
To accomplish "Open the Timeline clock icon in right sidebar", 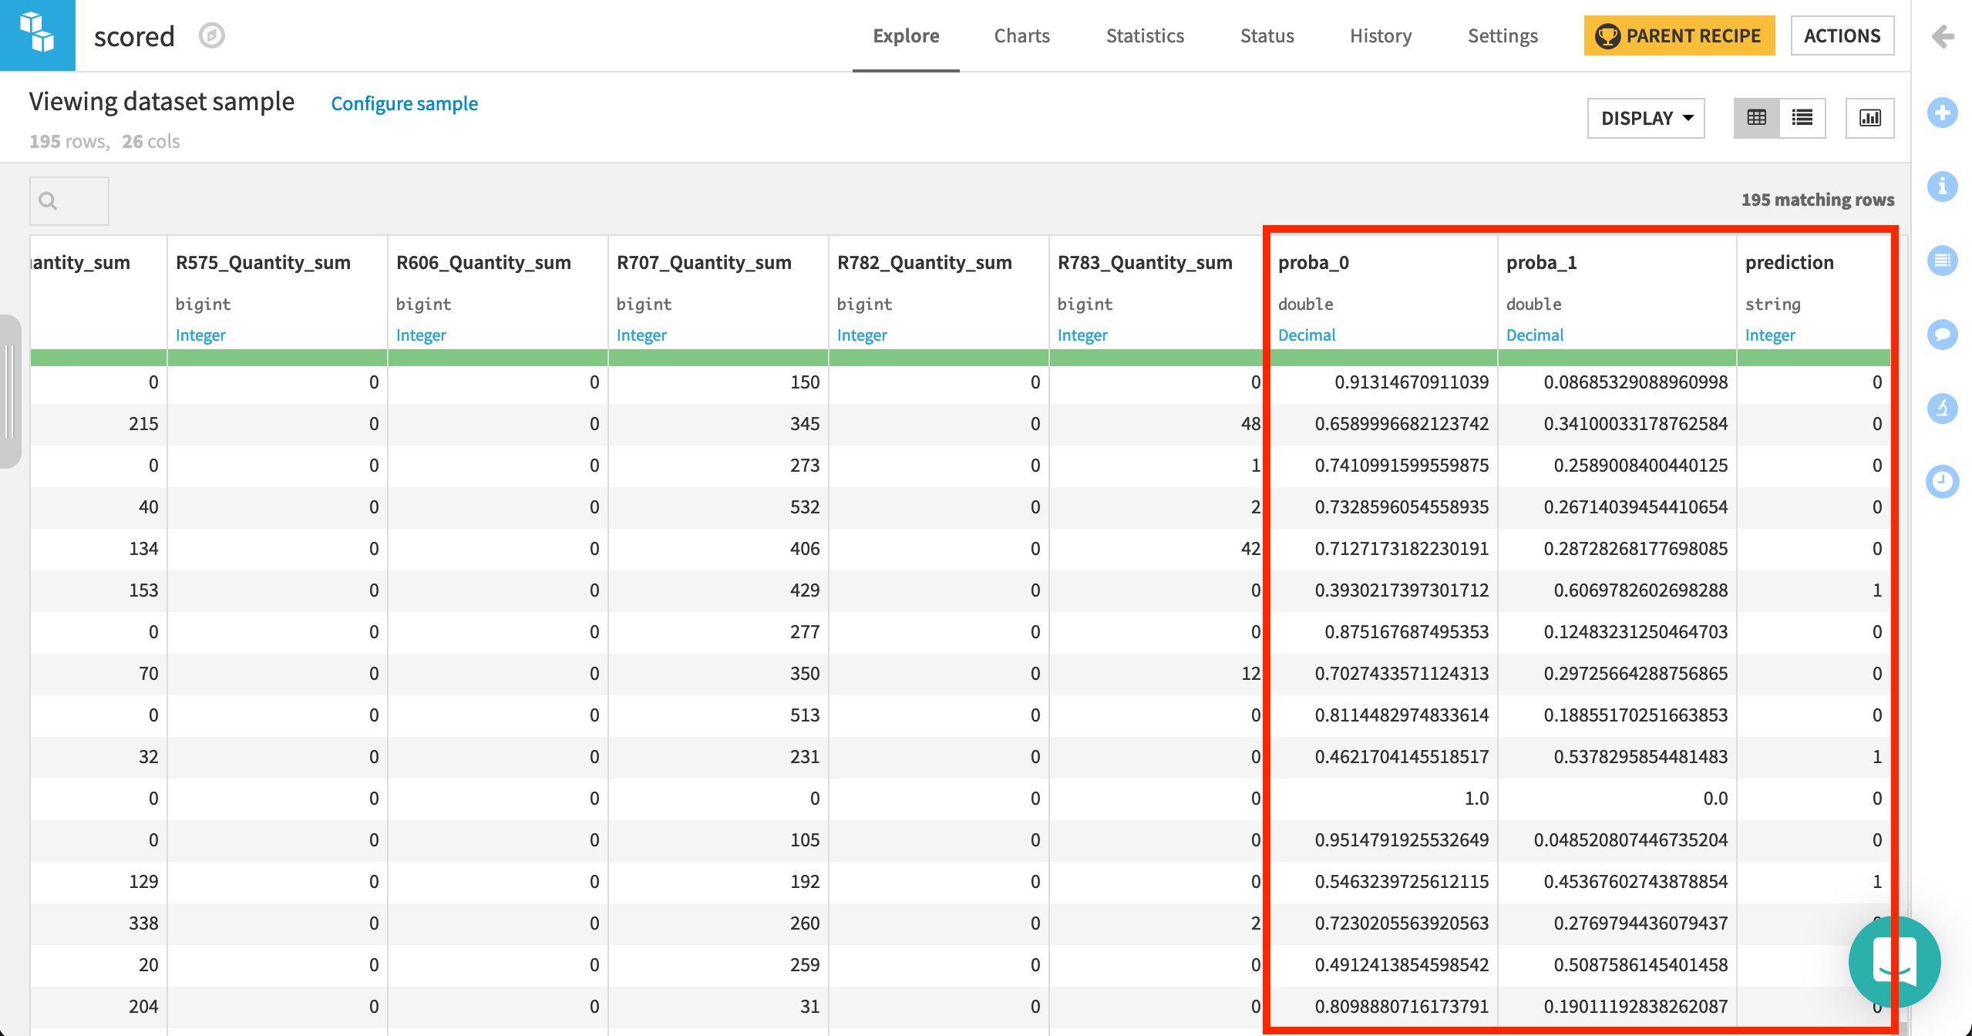I will 1943,481.
